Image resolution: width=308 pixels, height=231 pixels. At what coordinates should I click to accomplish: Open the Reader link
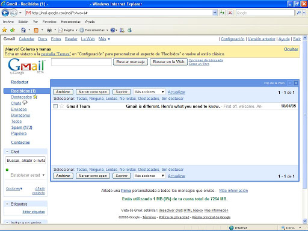pyautogui.click(x=71, y=39)
